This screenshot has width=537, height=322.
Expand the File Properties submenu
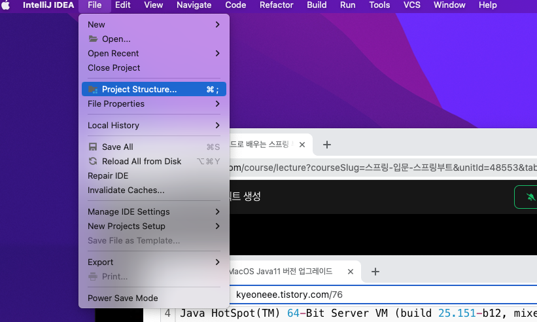click(154, 104)
